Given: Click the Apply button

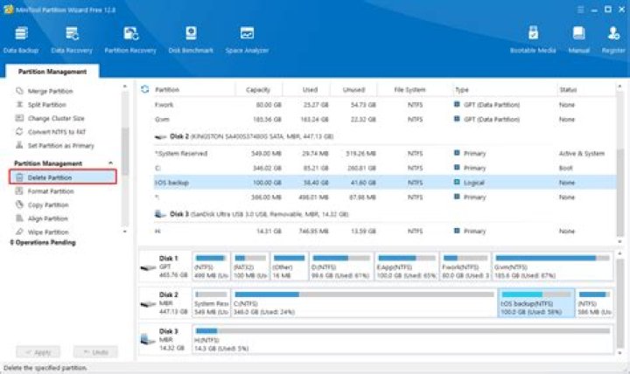Looking at the screenshot, I should pos(38,352).
